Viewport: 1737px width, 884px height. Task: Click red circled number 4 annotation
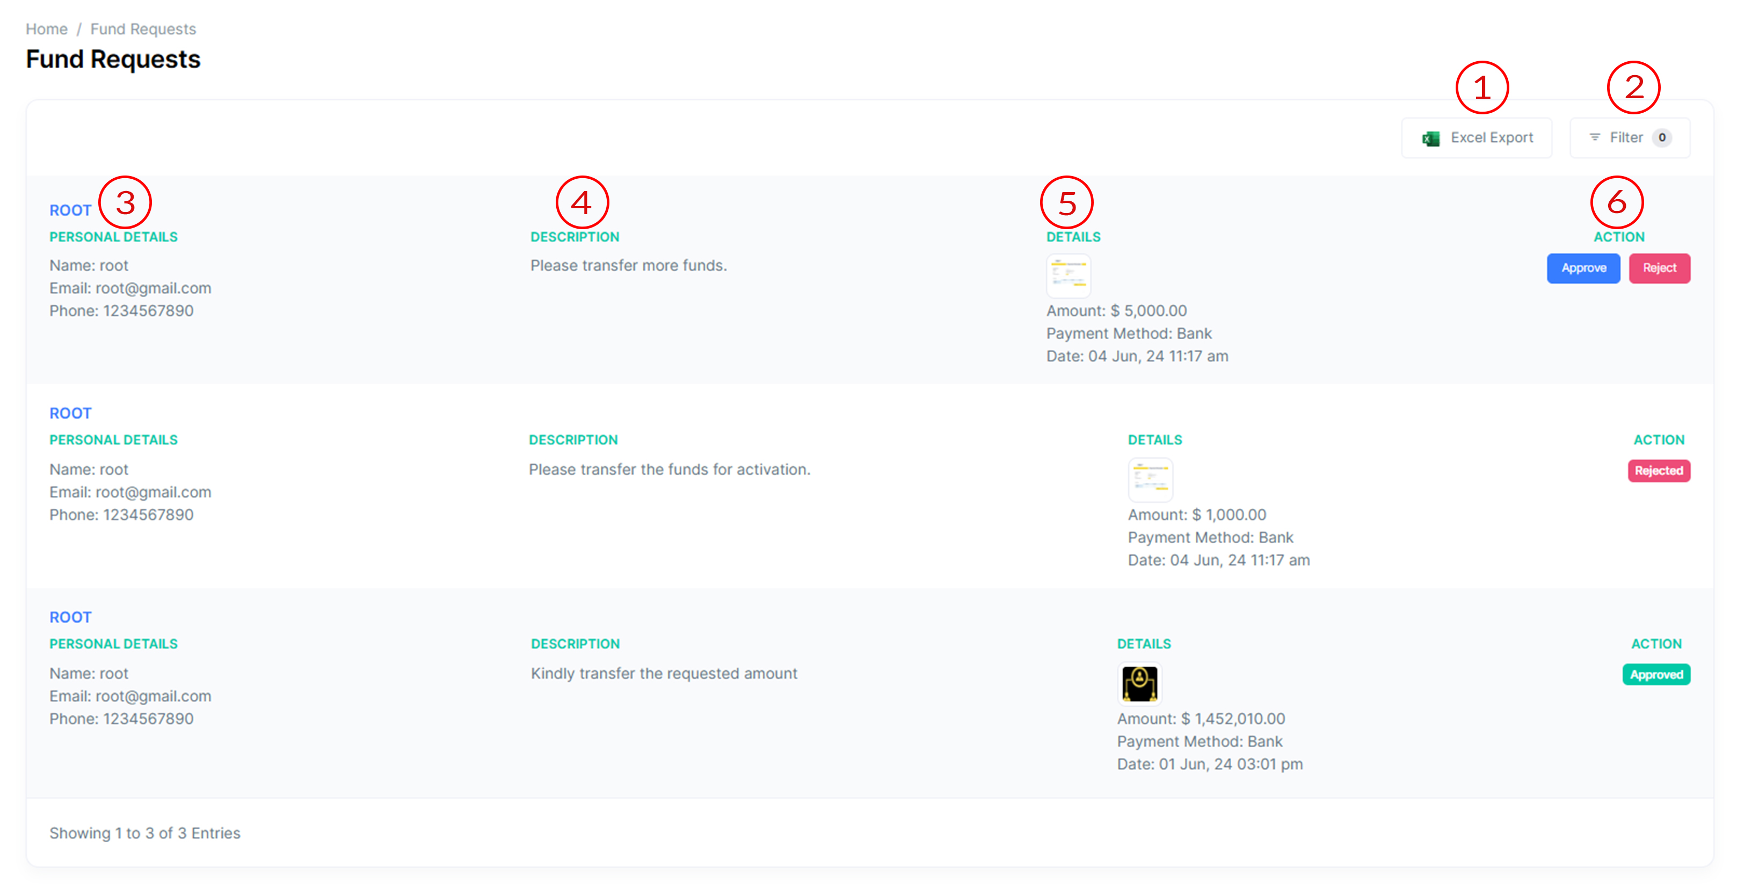[582, 202]
